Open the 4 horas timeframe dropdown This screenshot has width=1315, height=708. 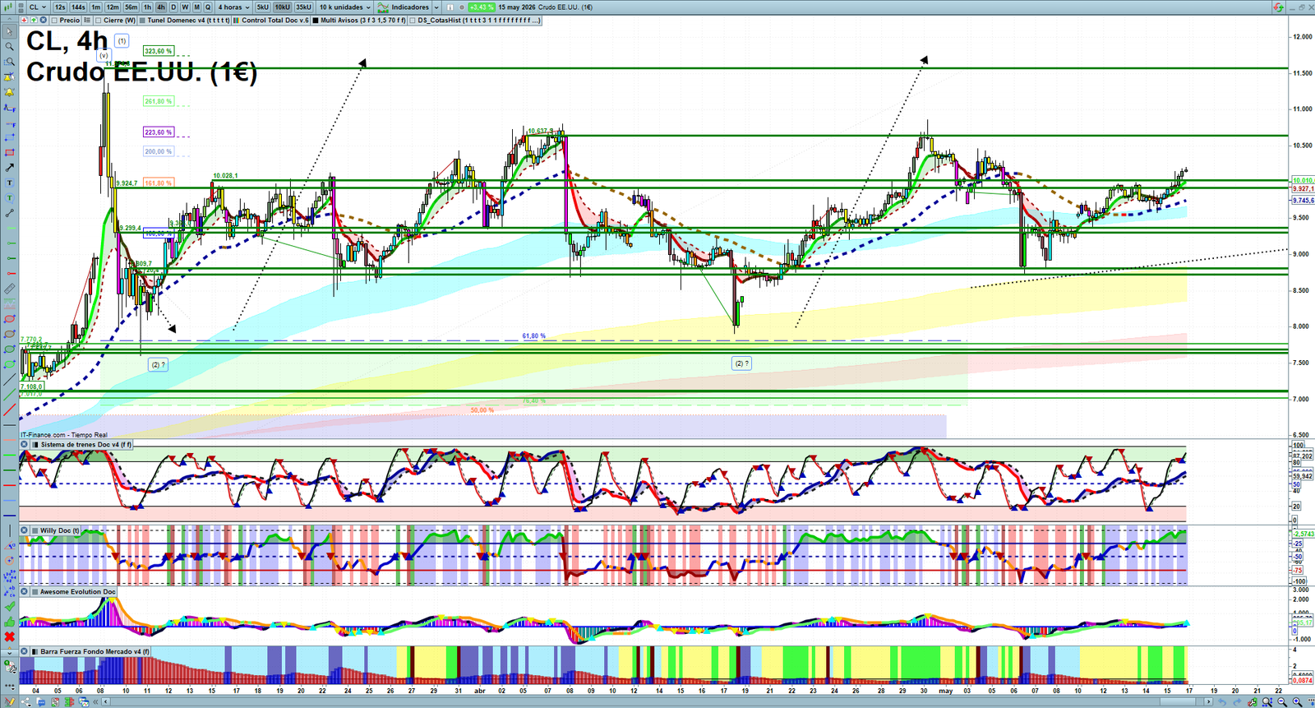pos(233,7)
